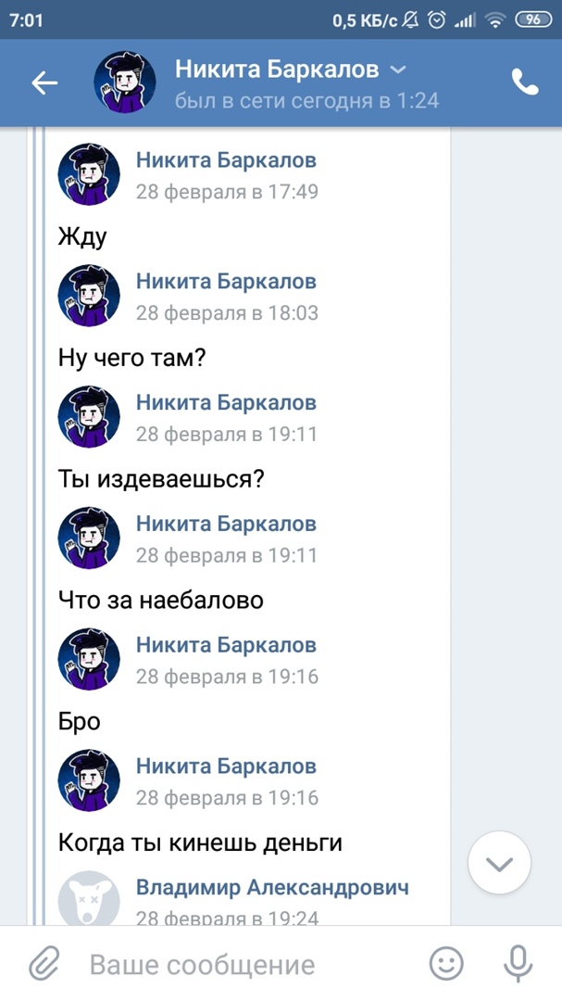Image resolution: width=562 pixels, height=1001 pixels.
Task: Tap the microphone to record voice message
Action: click(517, 964)
